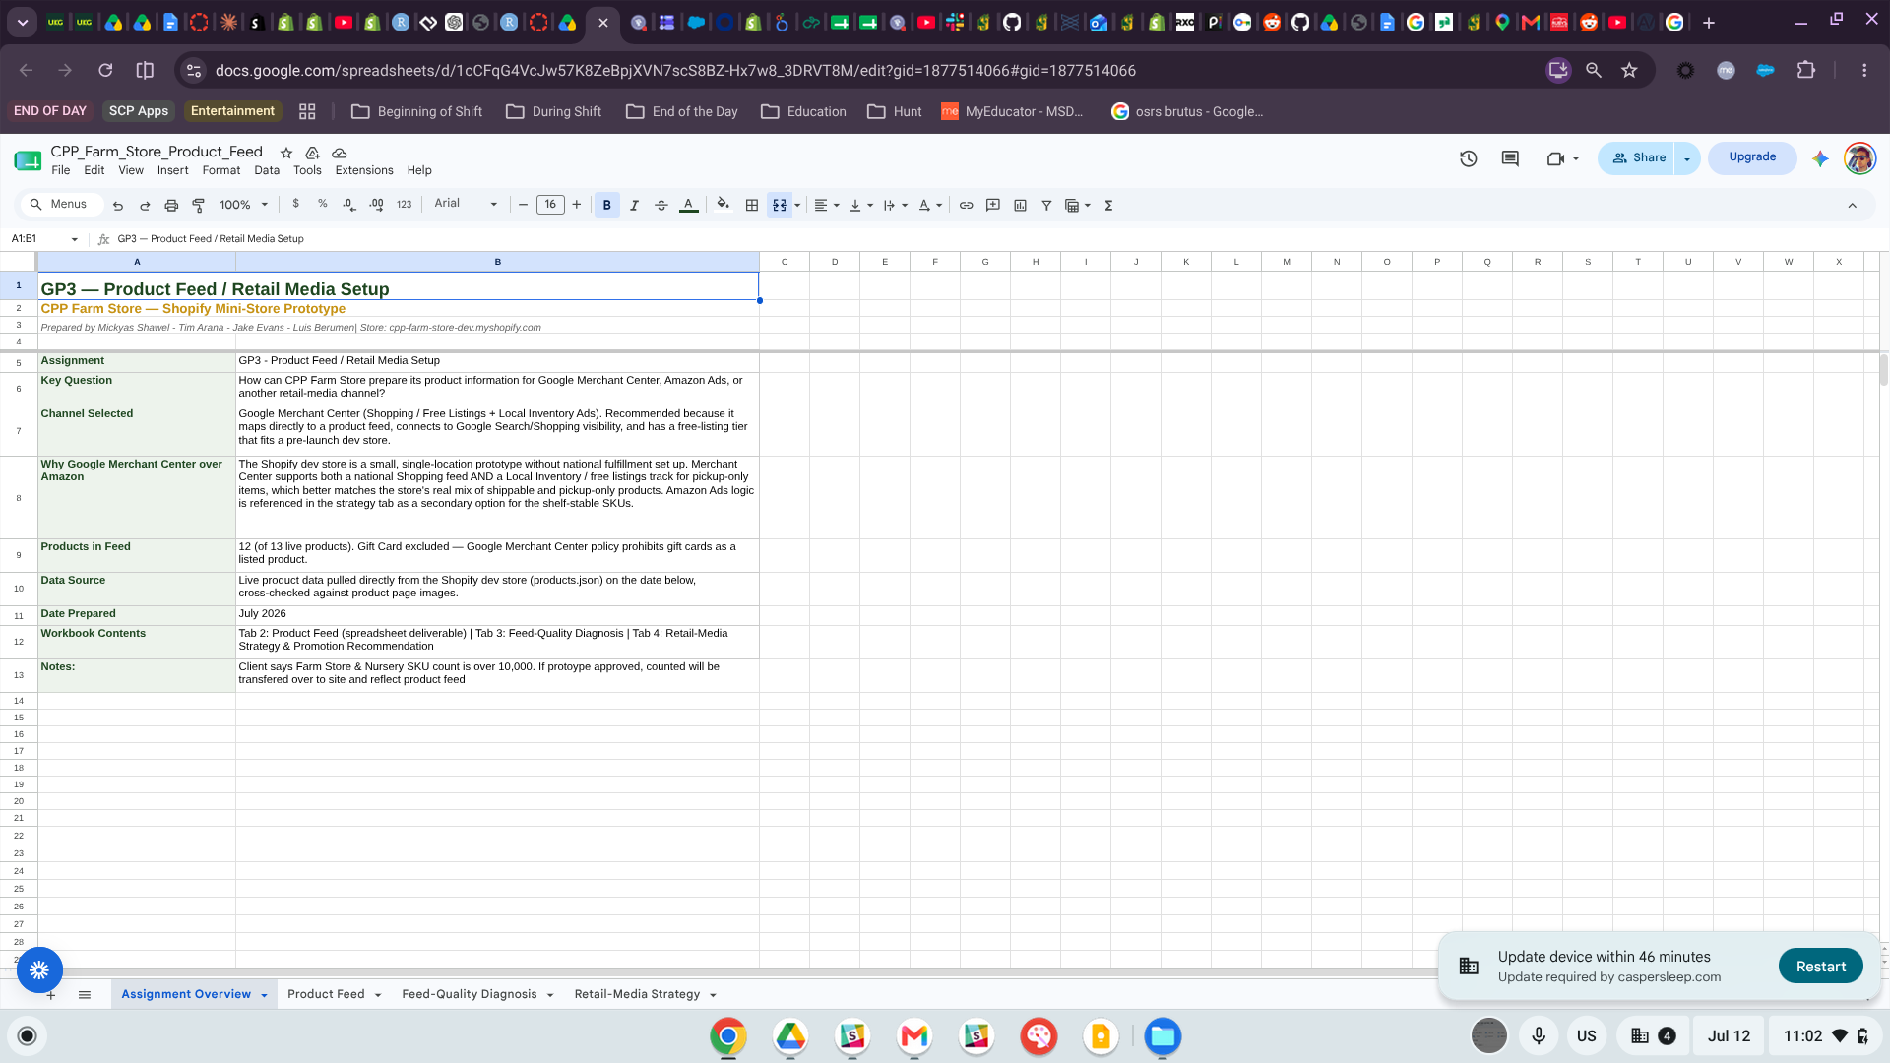Click the undo arrow in the Sheets toolbar
Viewport: 1890px width, 1063px height.
pyautogui.click(x=118, y=205)
